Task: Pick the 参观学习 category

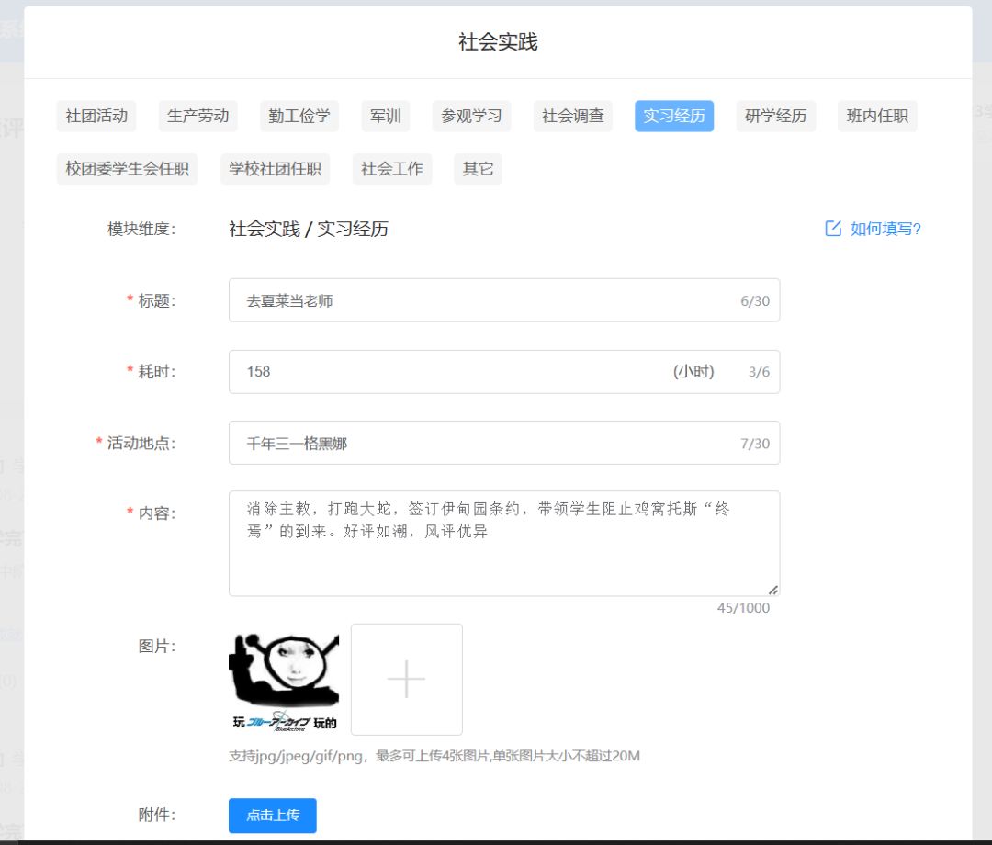Action: [x=471, y=117]
